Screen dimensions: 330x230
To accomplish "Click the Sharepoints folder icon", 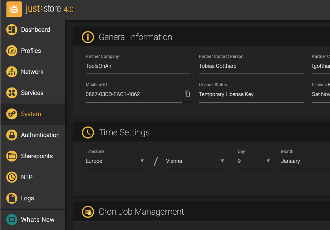I will point(12,156).
